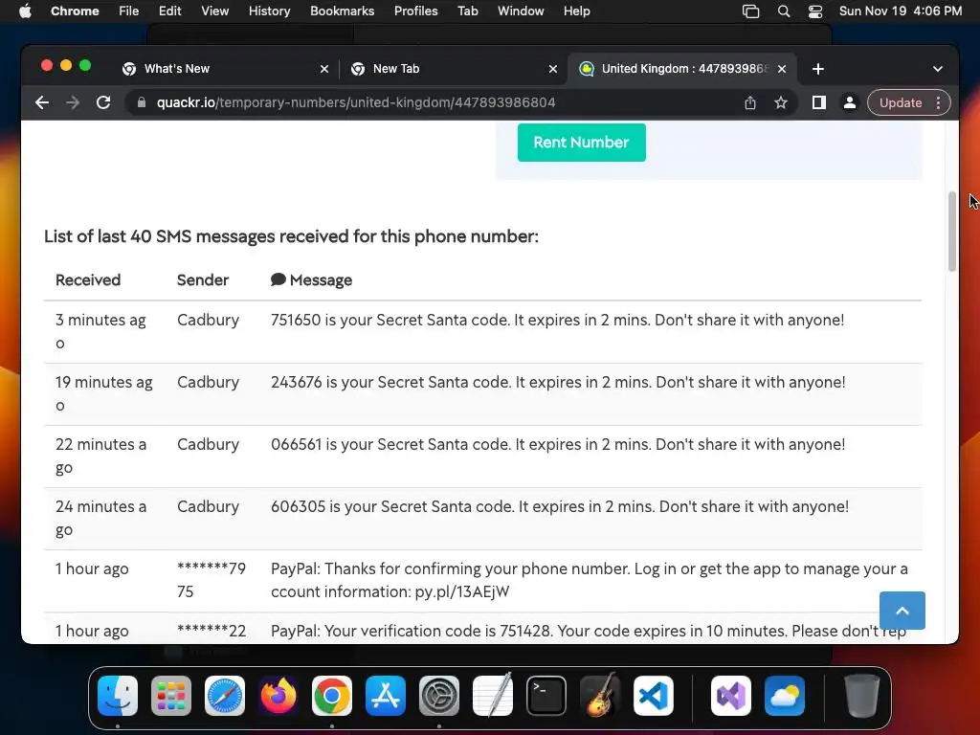Screen dimensions: 980x735
Task: Open the Apple menu
Action: [x=25, y=11]
